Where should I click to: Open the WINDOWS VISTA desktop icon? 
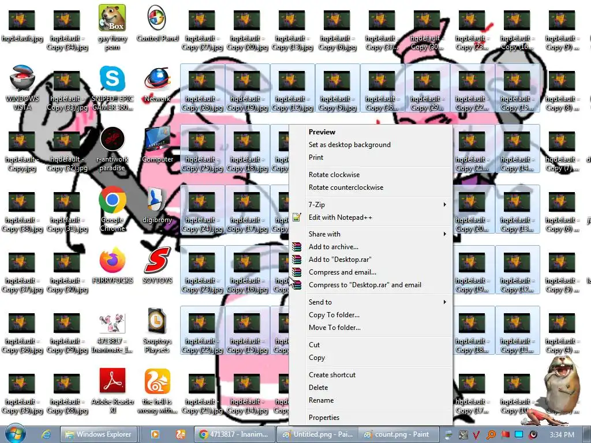coord(23,88)
